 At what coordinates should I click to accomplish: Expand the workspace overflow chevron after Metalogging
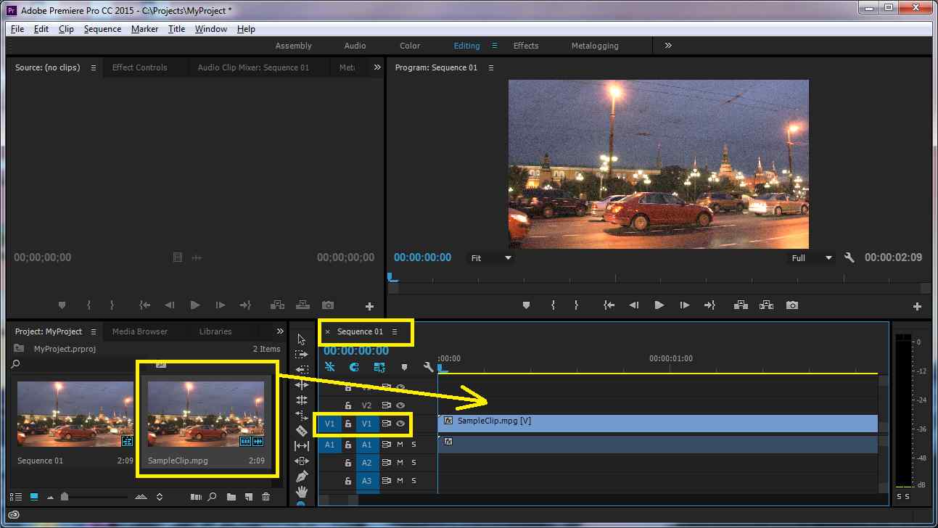pos(668,46)
